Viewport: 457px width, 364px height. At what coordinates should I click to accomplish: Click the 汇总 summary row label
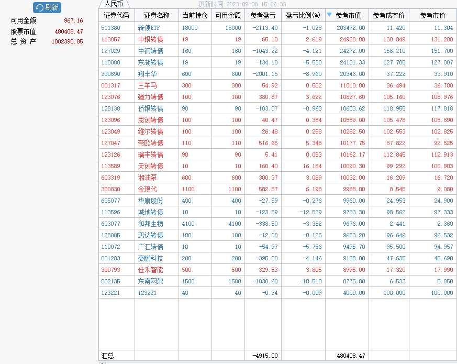click(x=107, y=356)
